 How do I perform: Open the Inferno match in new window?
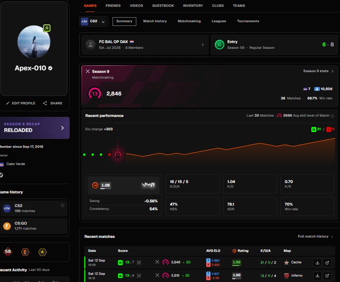pyautogui.click(x=327, y=276)
